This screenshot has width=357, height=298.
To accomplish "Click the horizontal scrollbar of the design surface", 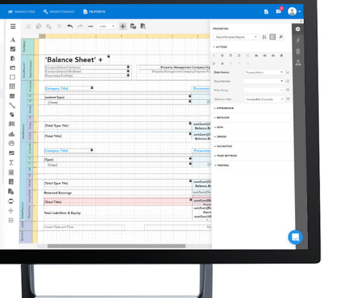I will tap(116, 246).
